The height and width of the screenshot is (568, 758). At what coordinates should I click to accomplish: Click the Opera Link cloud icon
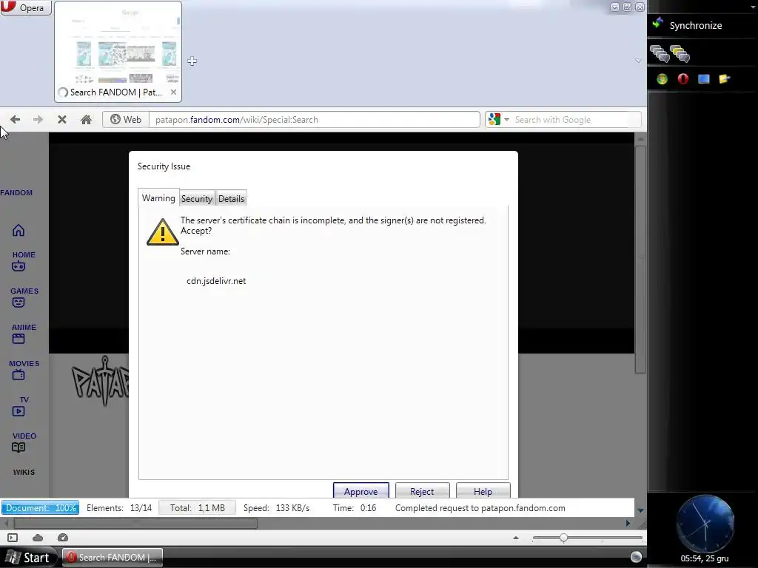[38, 538]
